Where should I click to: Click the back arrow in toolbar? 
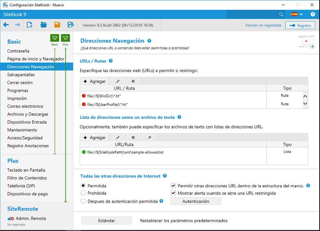[6, 25]
